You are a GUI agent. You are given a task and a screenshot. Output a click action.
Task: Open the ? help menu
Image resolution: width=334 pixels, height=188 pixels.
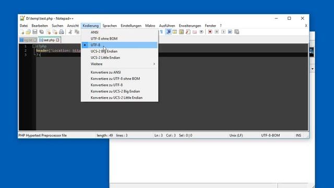coord(221,26)
